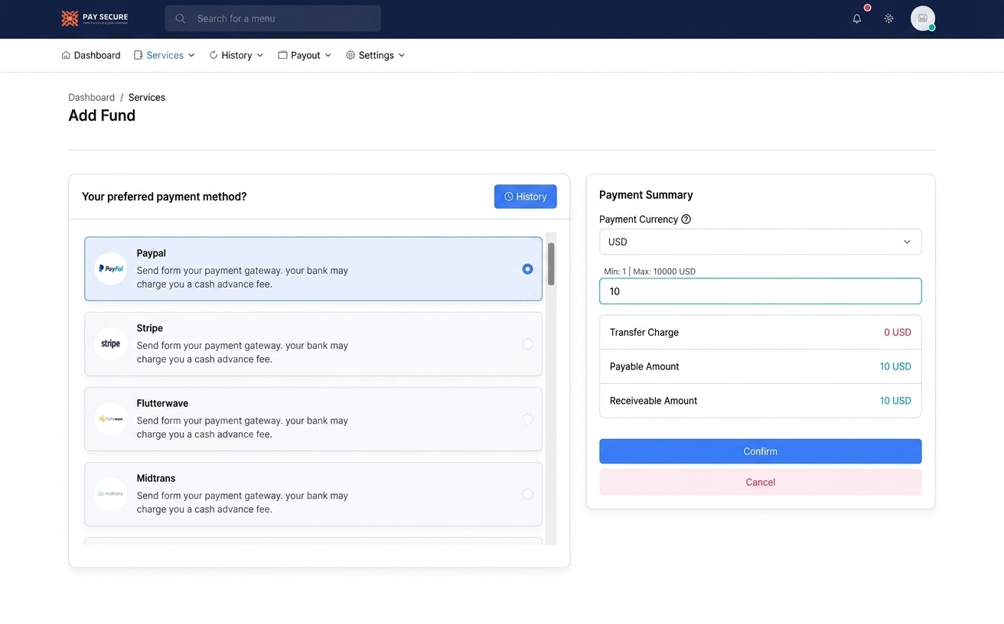Click the Stripe logo

click(x=111, y=343)
